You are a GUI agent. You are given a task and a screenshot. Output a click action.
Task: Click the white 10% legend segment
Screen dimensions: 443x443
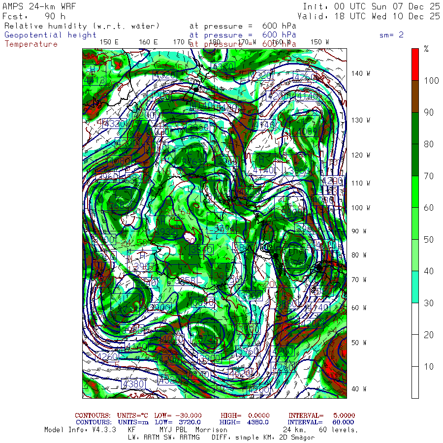415,382
